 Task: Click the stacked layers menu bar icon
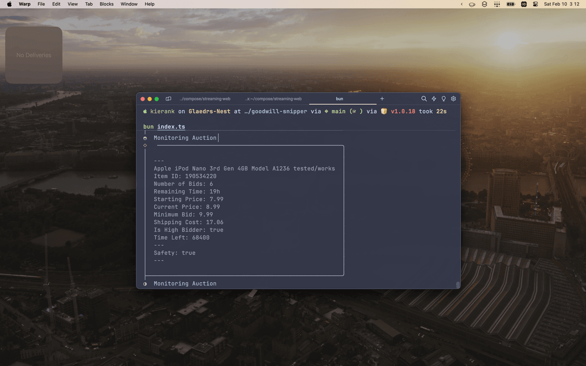pyautogui.click(x=484, y=4)
